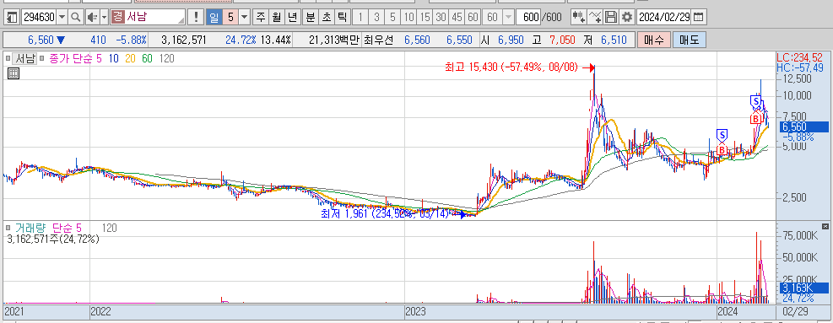
Task: Click the add candlestick chart icon
Action: (579, 17)
